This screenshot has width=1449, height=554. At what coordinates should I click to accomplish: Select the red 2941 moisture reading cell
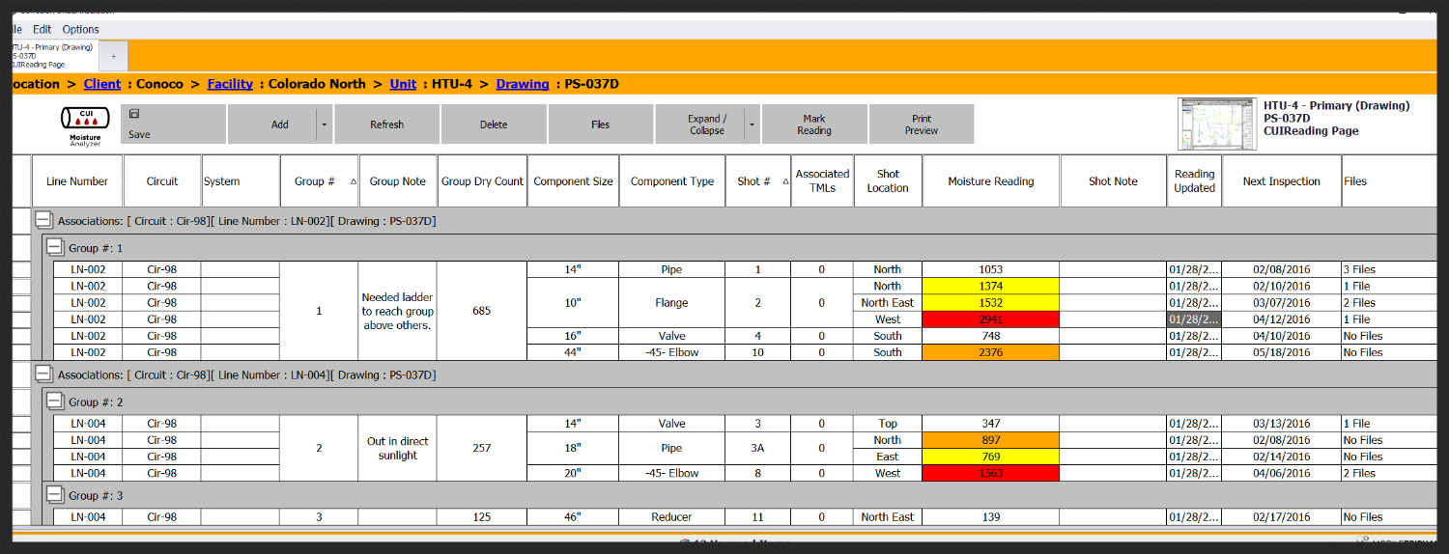[x=990, y=319]
